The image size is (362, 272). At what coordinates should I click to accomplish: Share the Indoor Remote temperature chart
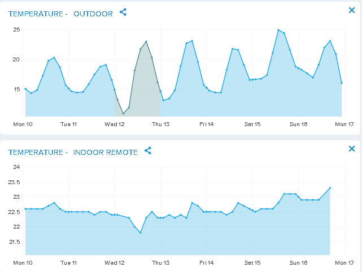[x=148, y=150]
